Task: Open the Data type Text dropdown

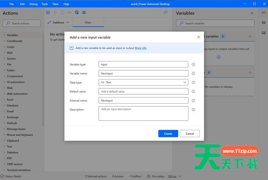Action: (143, 82)
